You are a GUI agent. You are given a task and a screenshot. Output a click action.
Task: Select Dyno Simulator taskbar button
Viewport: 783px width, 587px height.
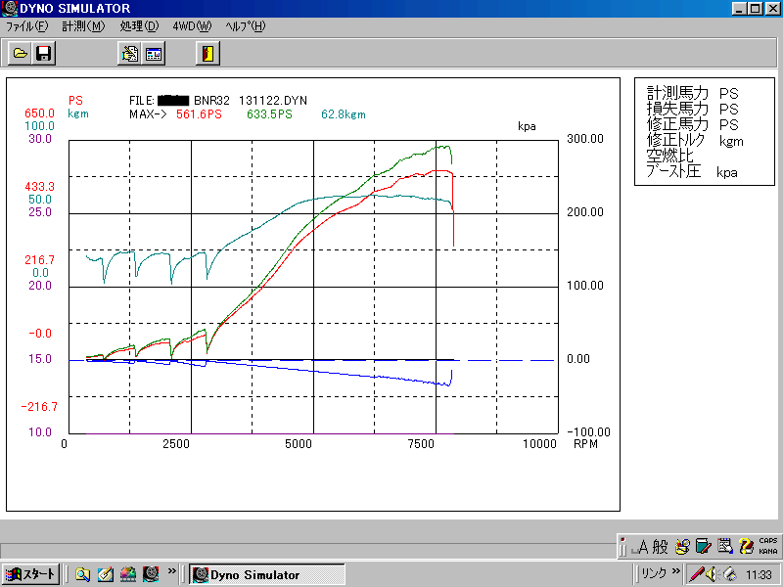coord(254,574)
